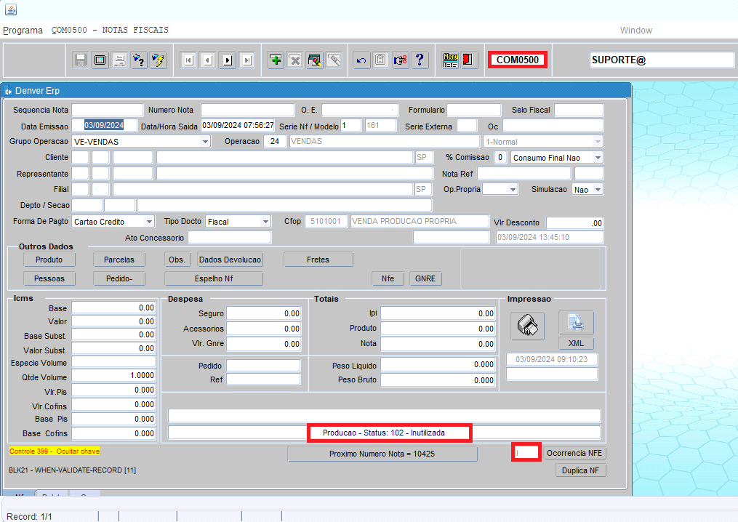The height and width of the screenshot is (522, 738).
Task: Open the Simulacao Nao dropdown
Action: [598, 190]
